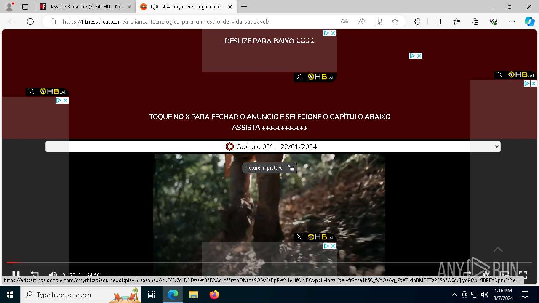Open the Windows Start menu
This screenshot has width=539, height=303.
click(10, 295)
